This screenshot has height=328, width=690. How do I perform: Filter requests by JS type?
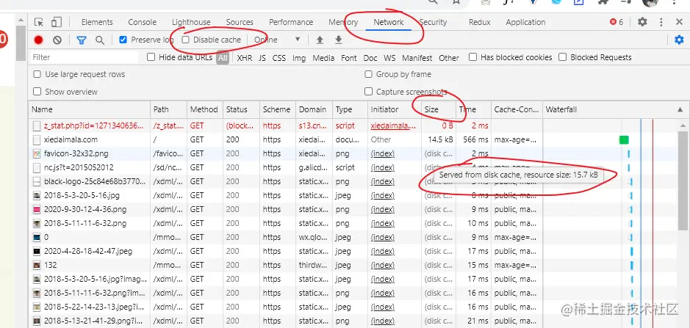click(x=262, y=57)
